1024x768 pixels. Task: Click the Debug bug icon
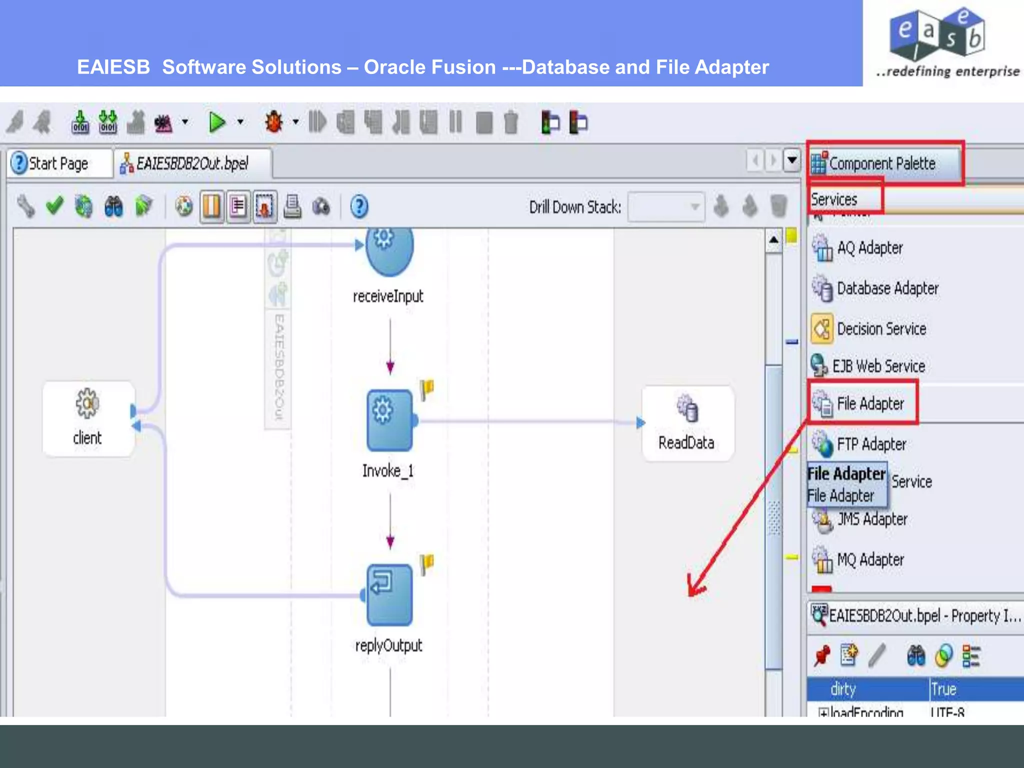point(273,122)
